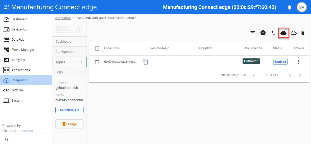Image resolution: width=311 pixels, height=144 pixels.
Task: Click the Local Topic column header
Action: [112, 48]
